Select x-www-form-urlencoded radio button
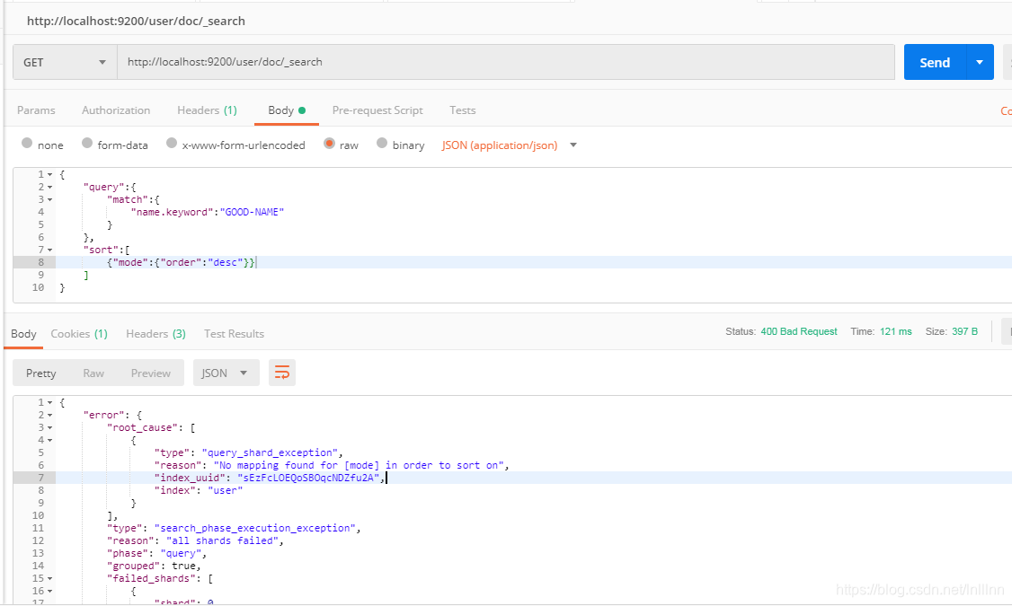 171,143
